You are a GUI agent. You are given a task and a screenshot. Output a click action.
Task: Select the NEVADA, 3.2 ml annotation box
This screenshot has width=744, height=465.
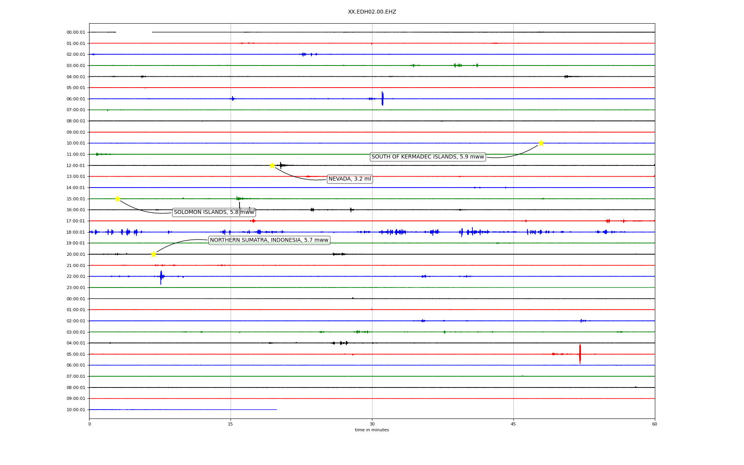coord(350,179)
